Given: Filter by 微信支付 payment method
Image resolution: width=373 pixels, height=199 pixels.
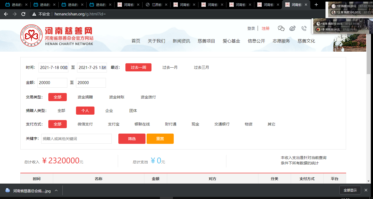Looking at the screenshot, I should click(x=85, y=124).
